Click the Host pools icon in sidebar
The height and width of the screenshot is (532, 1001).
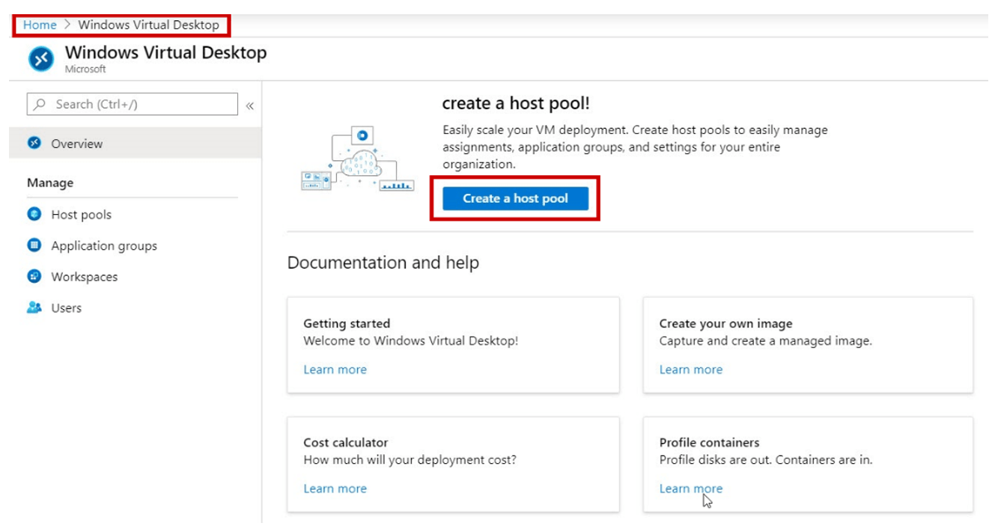34,214
